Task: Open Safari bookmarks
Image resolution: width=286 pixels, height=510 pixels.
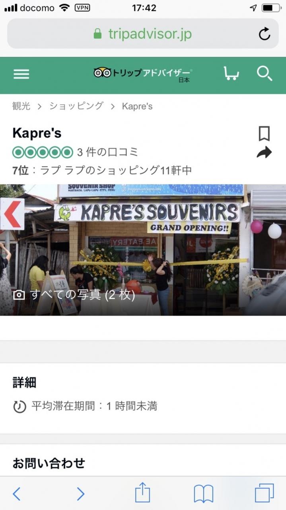Action: pos(204,494)
